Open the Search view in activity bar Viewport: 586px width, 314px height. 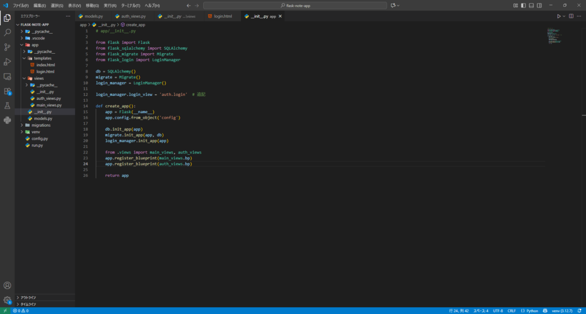point(7,33)
